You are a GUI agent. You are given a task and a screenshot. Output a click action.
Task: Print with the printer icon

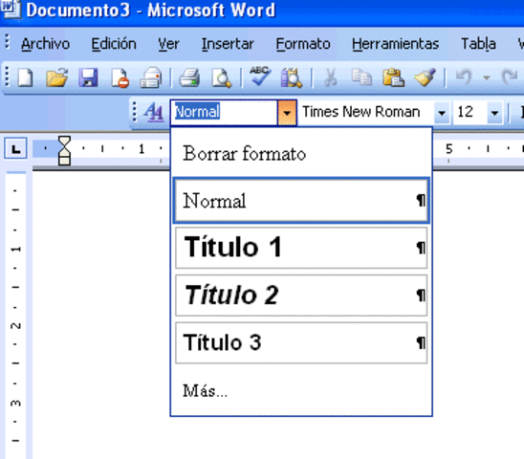click(190, 77)
